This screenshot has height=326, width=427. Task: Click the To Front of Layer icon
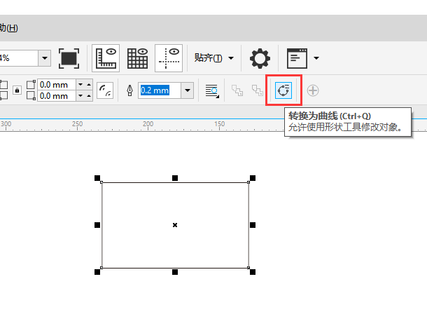click(x=237, y=90)
